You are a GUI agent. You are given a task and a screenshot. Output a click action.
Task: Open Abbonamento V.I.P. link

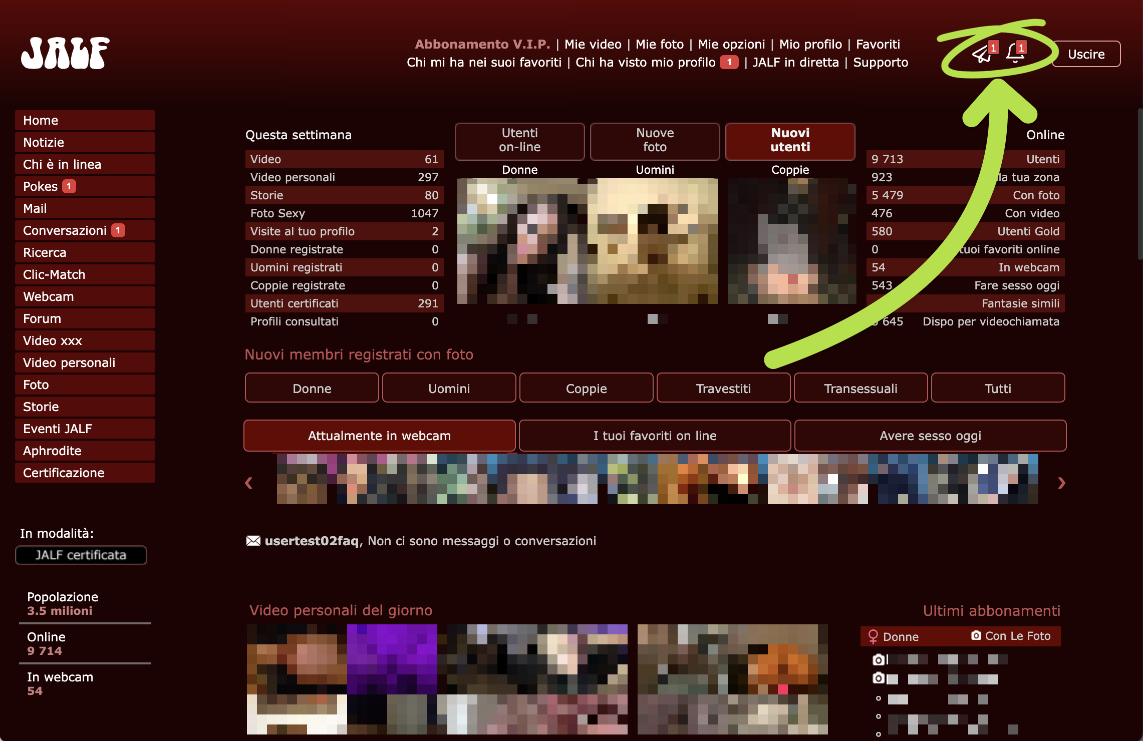[482, 44]
